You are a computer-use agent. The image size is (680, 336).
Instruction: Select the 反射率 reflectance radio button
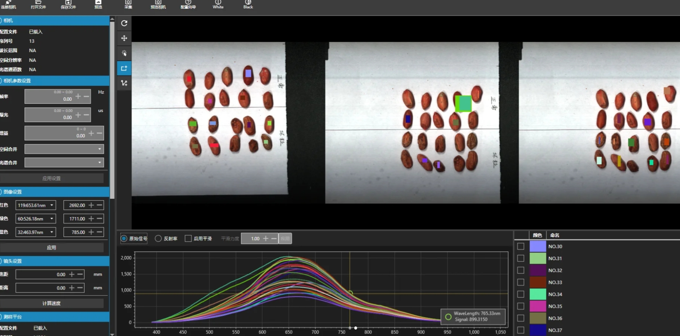(158, 238)
